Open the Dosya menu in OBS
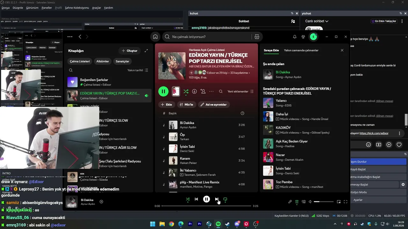The width and height of the screenshot is (408, 229). 5,8
